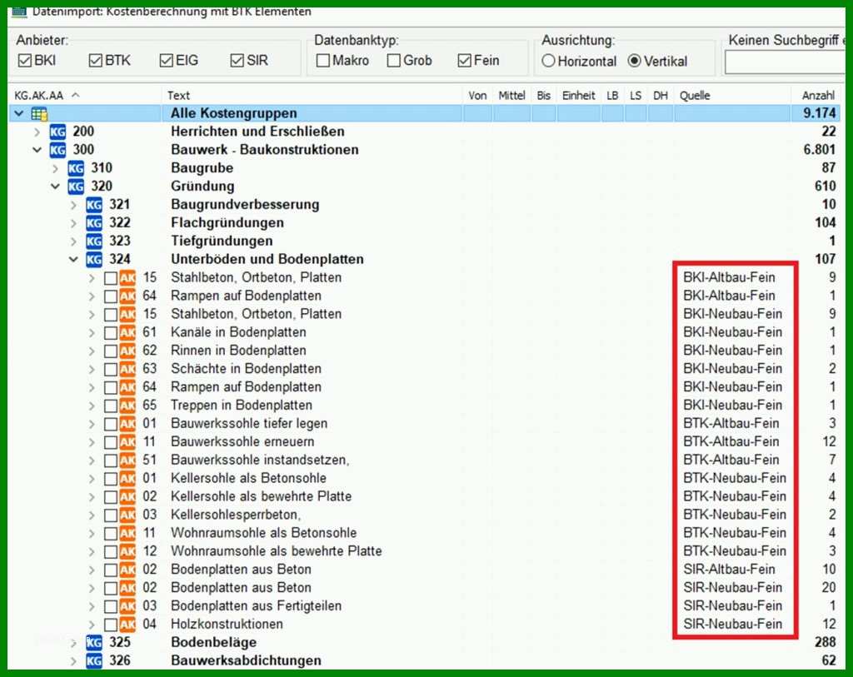Click the Von column header
853x677 pixels.
point(477,96)
